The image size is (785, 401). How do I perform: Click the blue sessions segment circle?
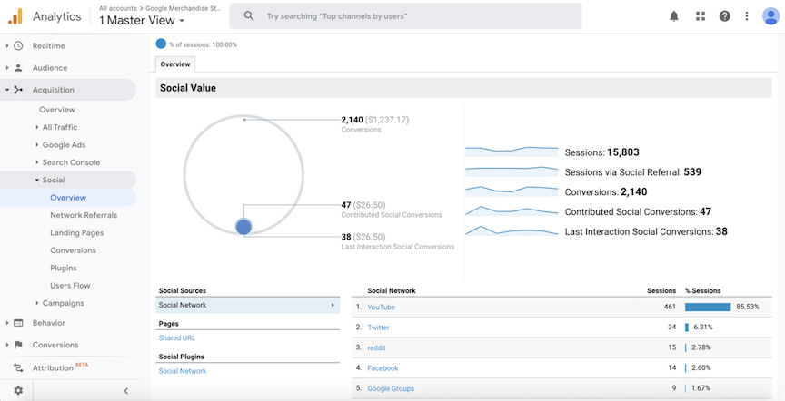[161, 44]
